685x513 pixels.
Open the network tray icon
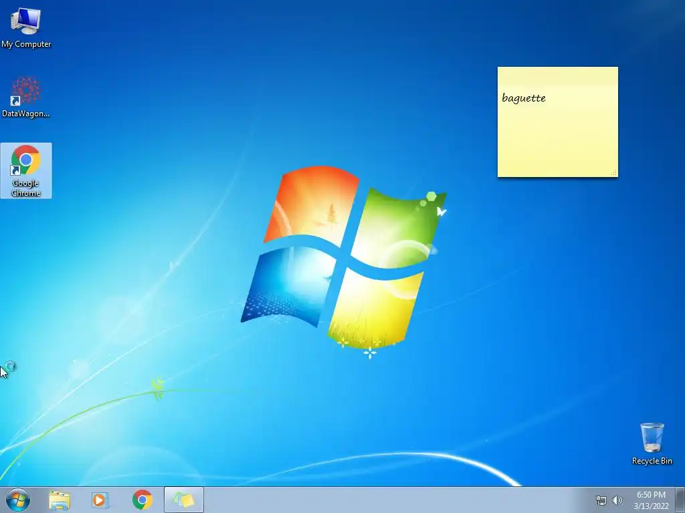[601, 500]
